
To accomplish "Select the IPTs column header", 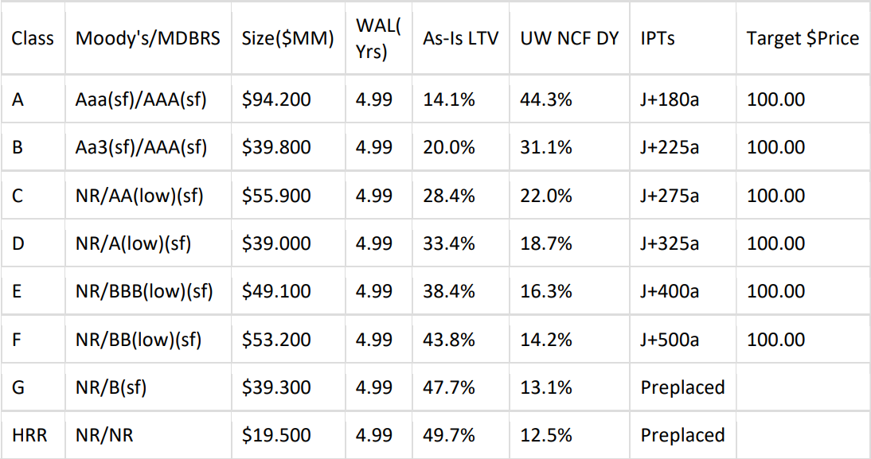I will pyautogui.click(x=658, y=38).
